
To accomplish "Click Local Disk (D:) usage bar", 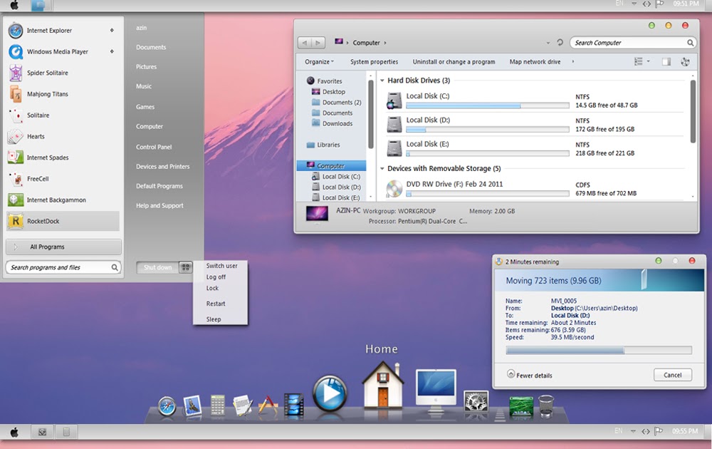I will 487,130.
